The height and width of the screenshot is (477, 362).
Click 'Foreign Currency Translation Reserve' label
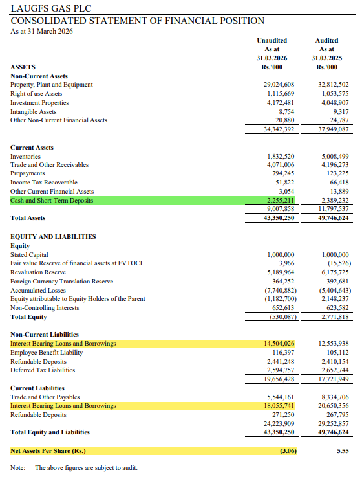[61, 282]
